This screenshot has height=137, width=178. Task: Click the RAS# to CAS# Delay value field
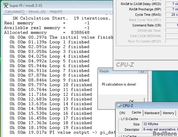click(x=172, y=4)
